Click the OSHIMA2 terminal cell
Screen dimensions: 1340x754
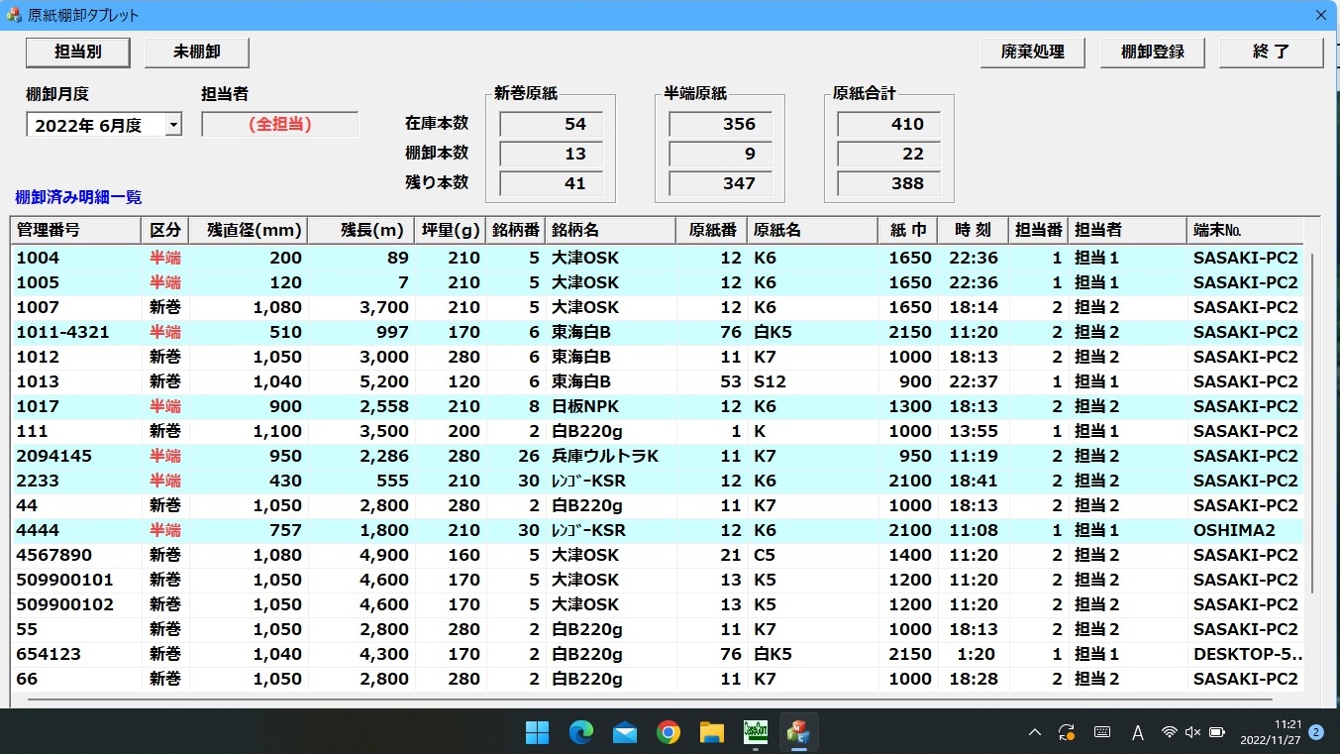point(1245,530)
